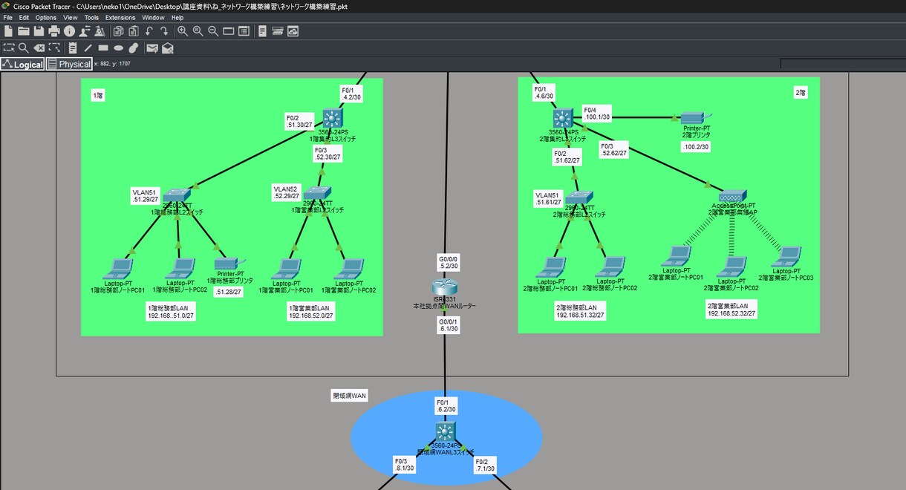Pick the Draw Line tool
This screenshot has height=490, width=906.
click(88, 48)
